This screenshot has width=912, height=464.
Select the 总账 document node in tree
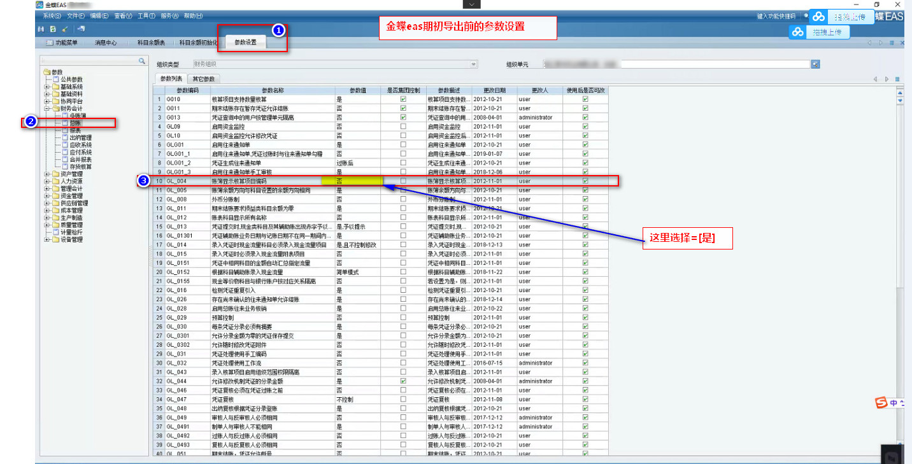click(x=75, y=123)
